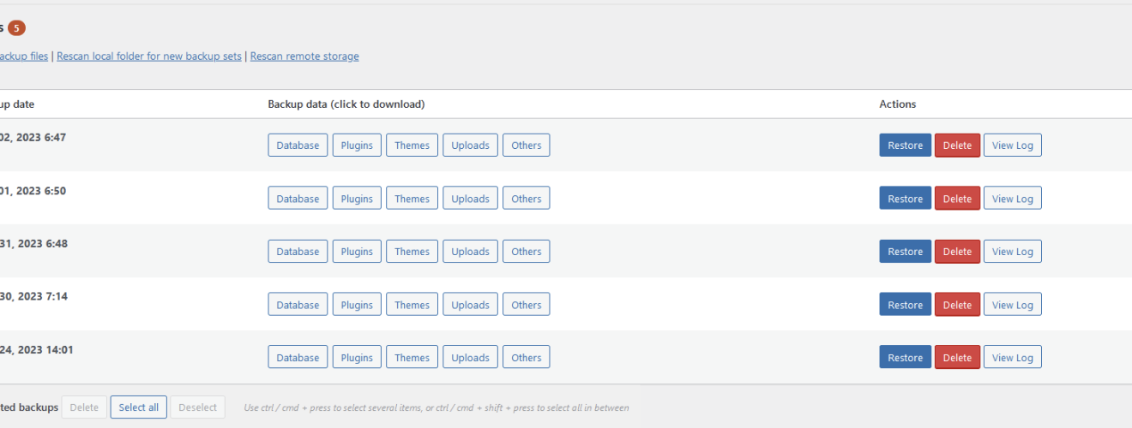Open Rescan local folder for new backup sets
This screenshot has height=428, width=1132.
[x=148, y=56]
